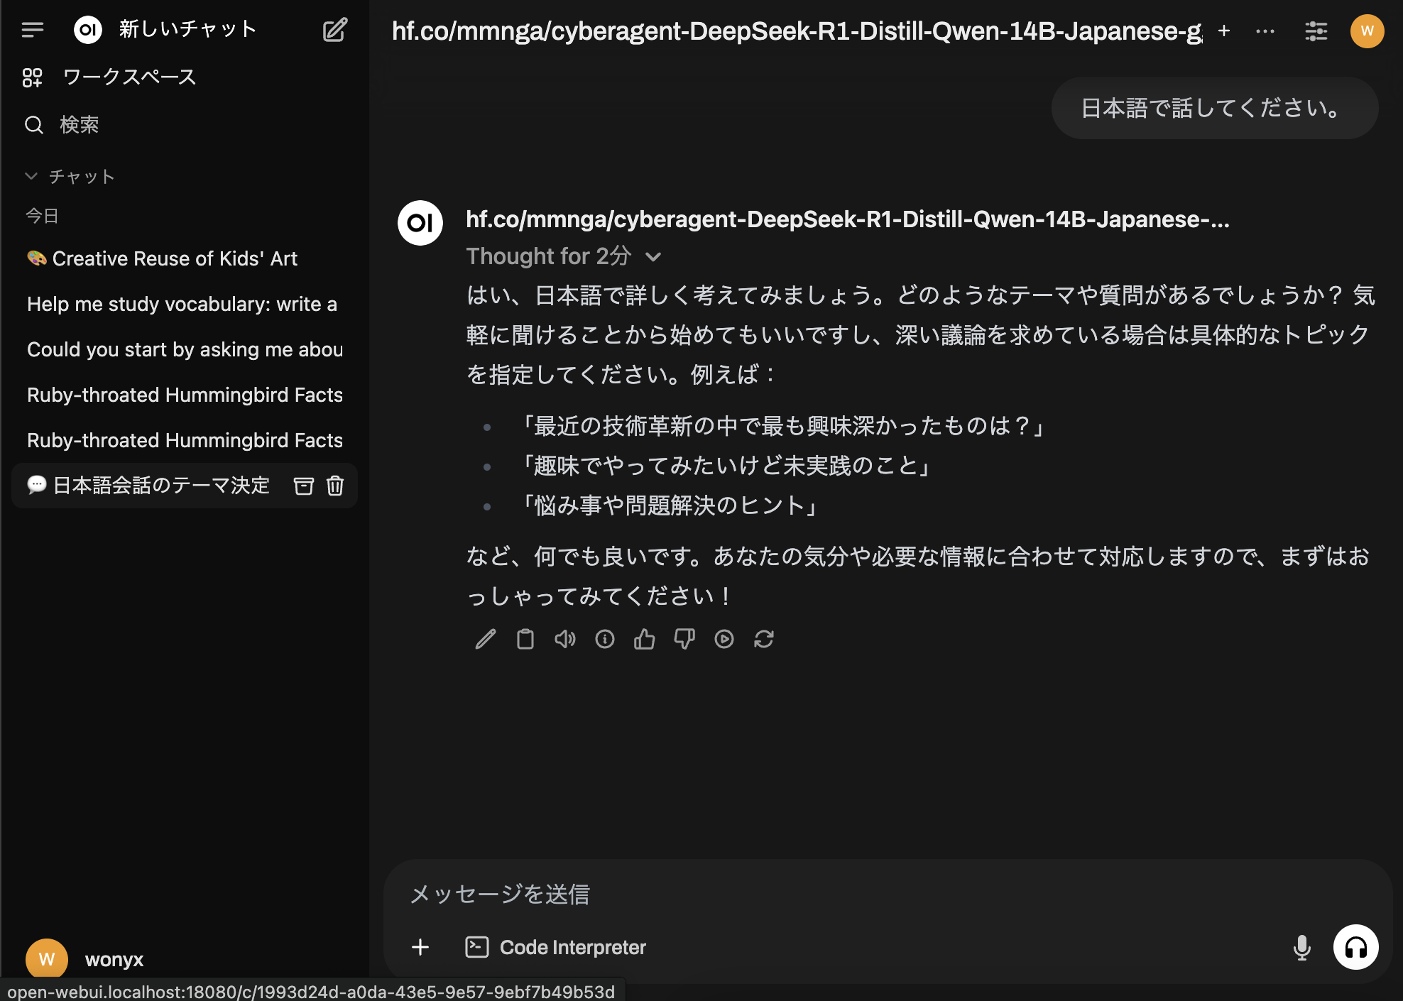Toggle the Code Interpreter option
Screen dimensions: 1403x1001
click(x=556, y=947)
